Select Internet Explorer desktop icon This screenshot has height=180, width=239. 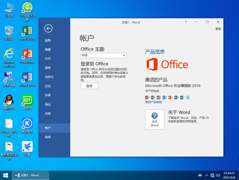(9, 58)
